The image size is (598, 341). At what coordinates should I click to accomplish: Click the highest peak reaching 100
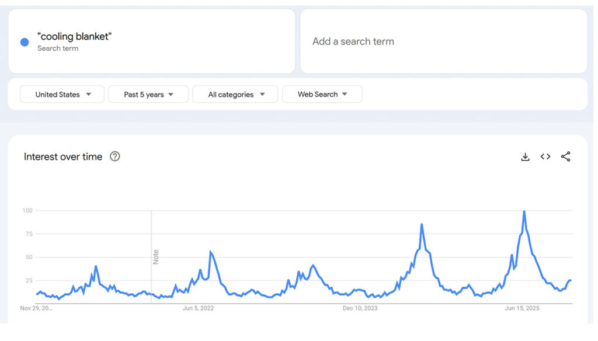[x=524, y=211]
